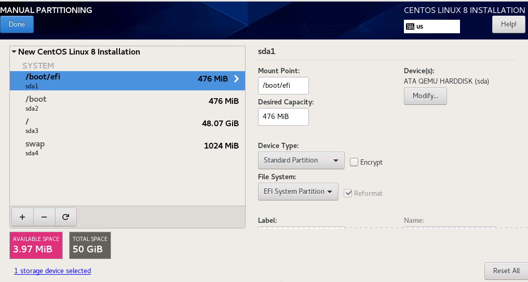
Task: Click the Reset All button
Action: [x=506, y=271]
